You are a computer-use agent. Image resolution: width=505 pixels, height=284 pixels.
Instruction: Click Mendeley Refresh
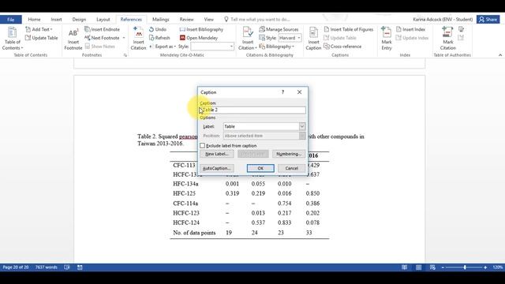159,38
